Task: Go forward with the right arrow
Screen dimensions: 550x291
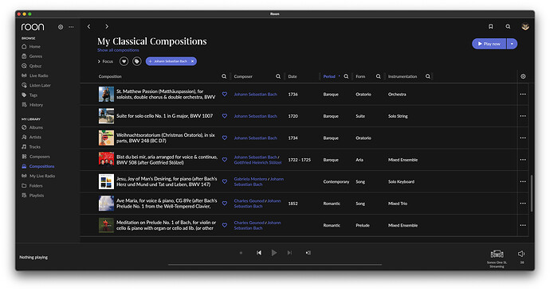Action: pyautogui.click(x=107, y=26)
